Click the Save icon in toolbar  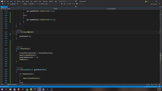coord(13,4)
